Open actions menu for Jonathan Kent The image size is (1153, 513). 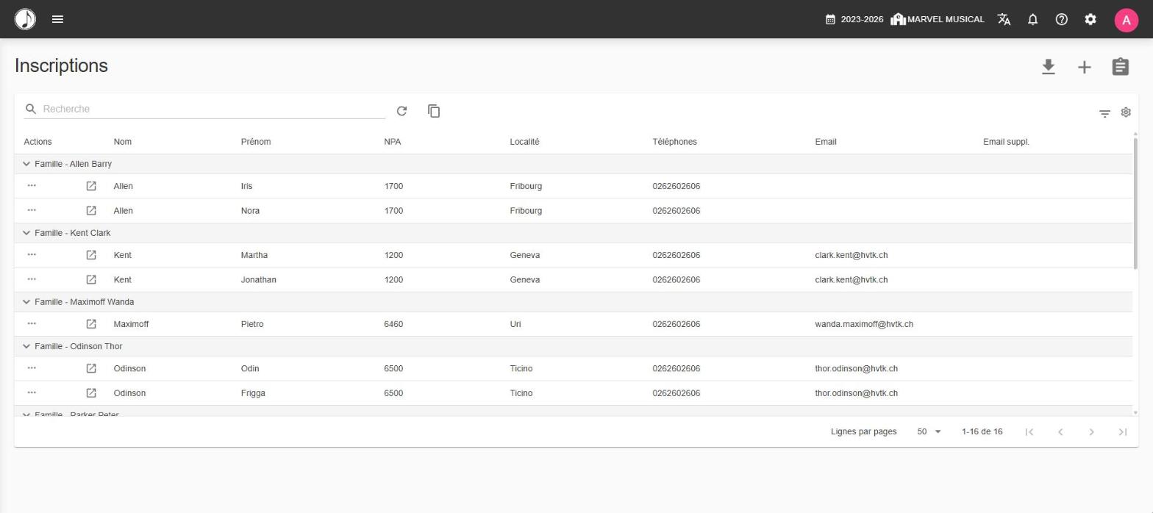tap(32, 279)
